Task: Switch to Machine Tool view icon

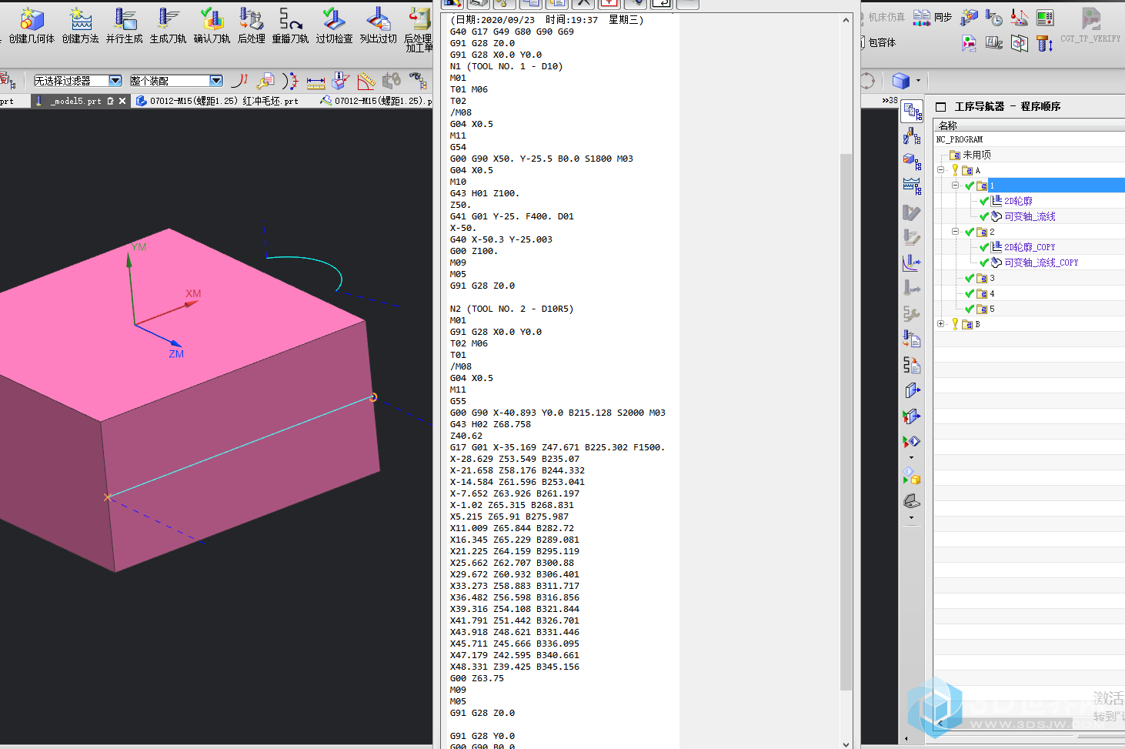Action: (x=912, y=136)
